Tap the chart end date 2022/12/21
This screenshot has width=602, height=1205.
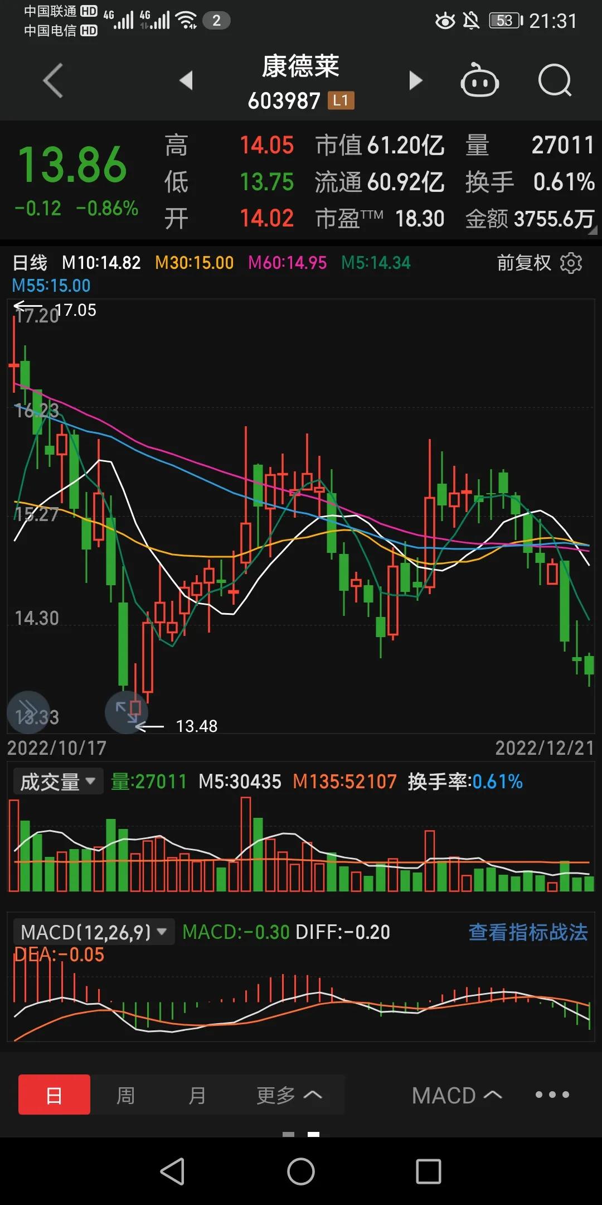[x=545, y=748]
